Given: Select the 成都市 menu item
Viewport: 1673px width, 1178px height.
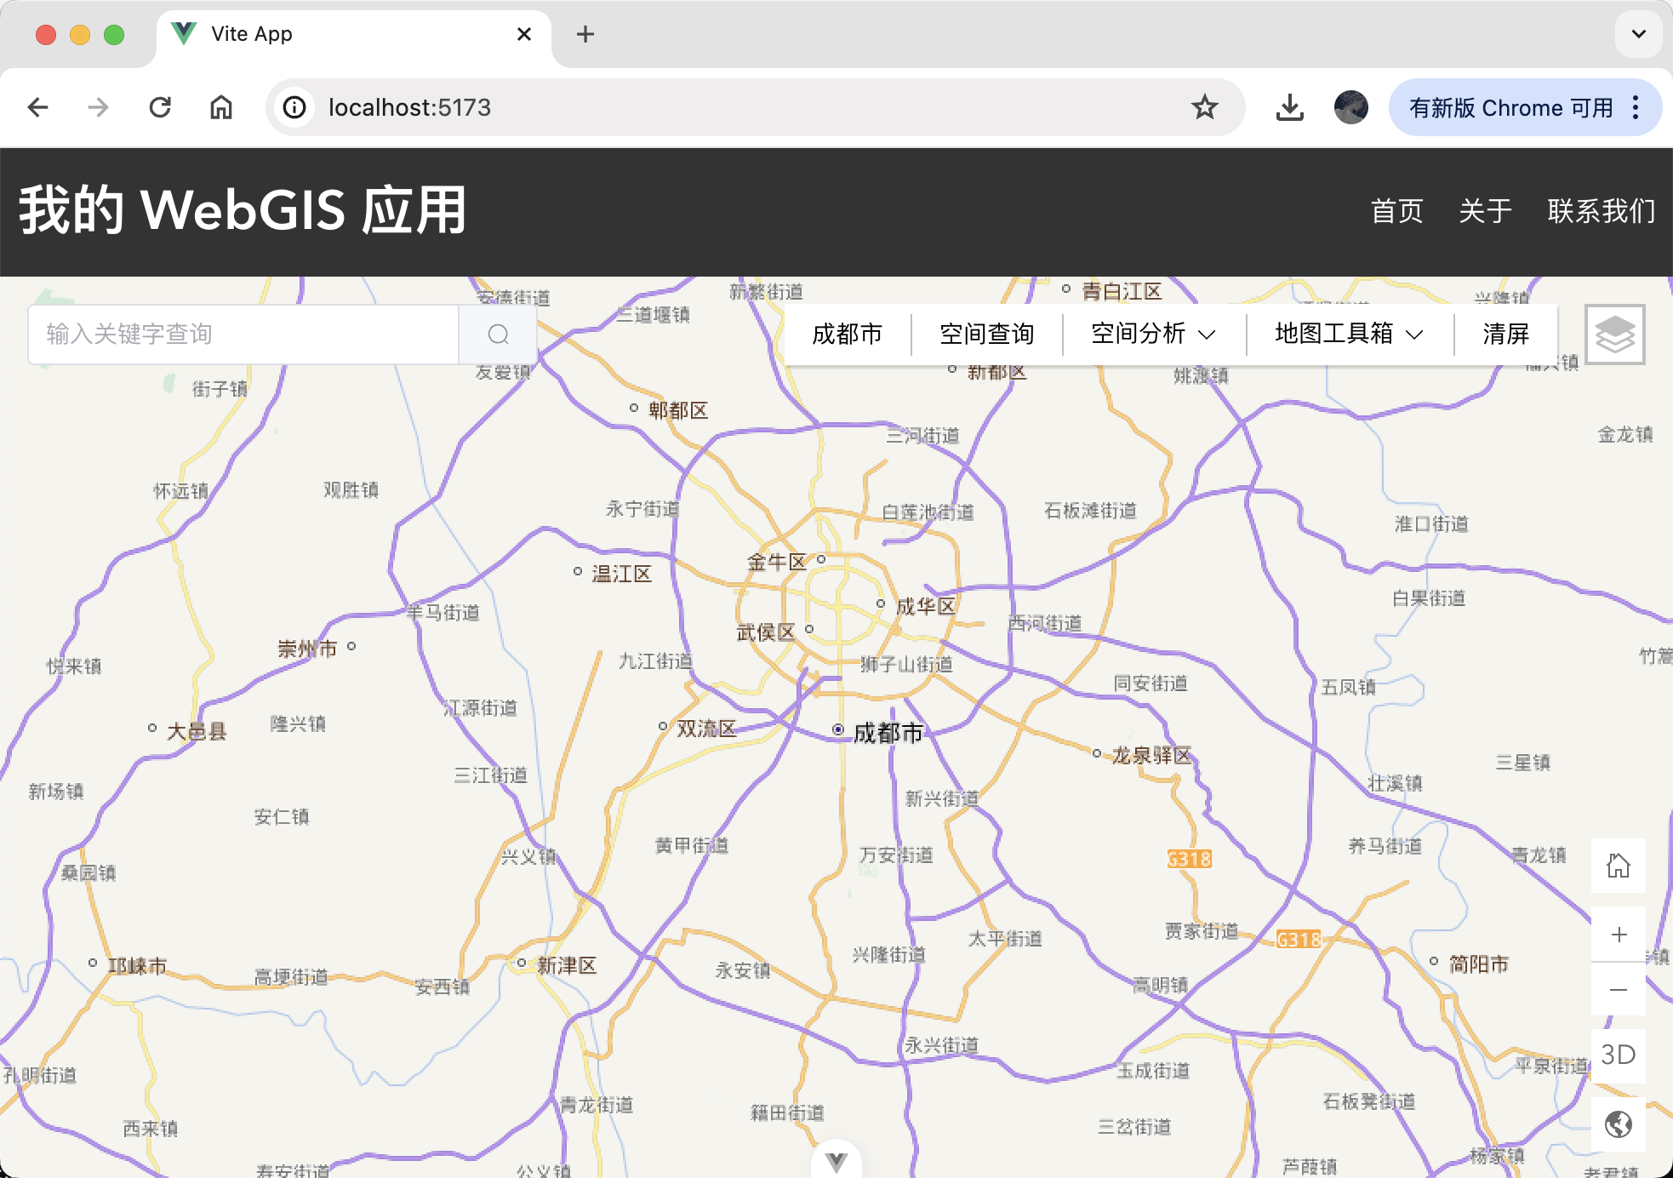Looking at the screenshot, I should [x=848, y=335].
